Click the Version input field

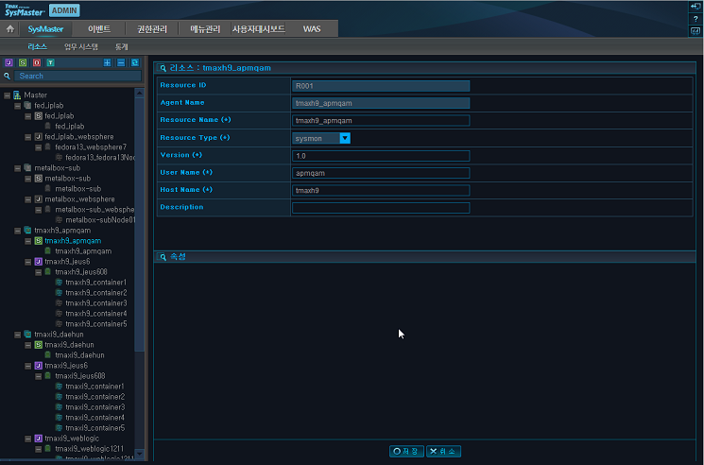381,156
